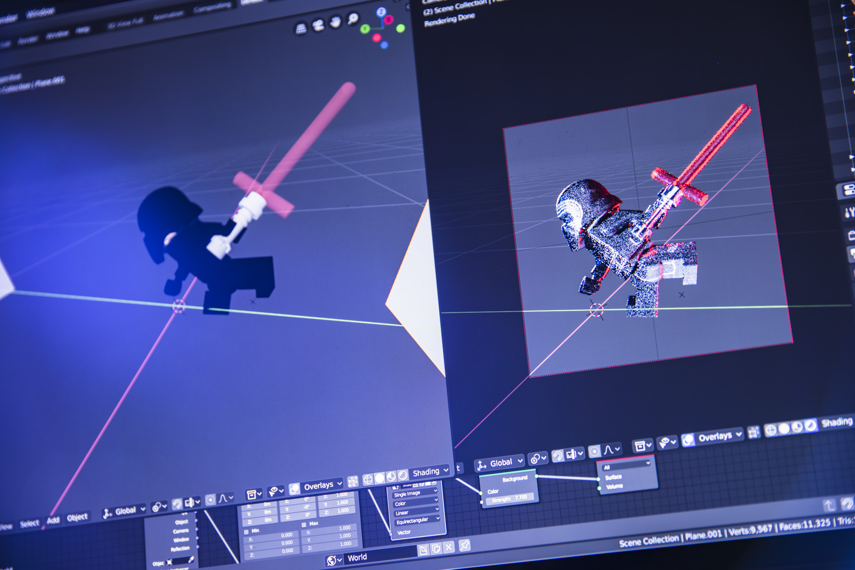Toggle snapping magnet in right viewport

(558, 455)
